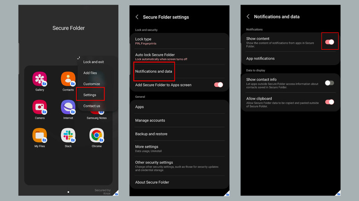Screen dimensions: 359x201
Task: Open the Contacts app icon
Action: 68,79
